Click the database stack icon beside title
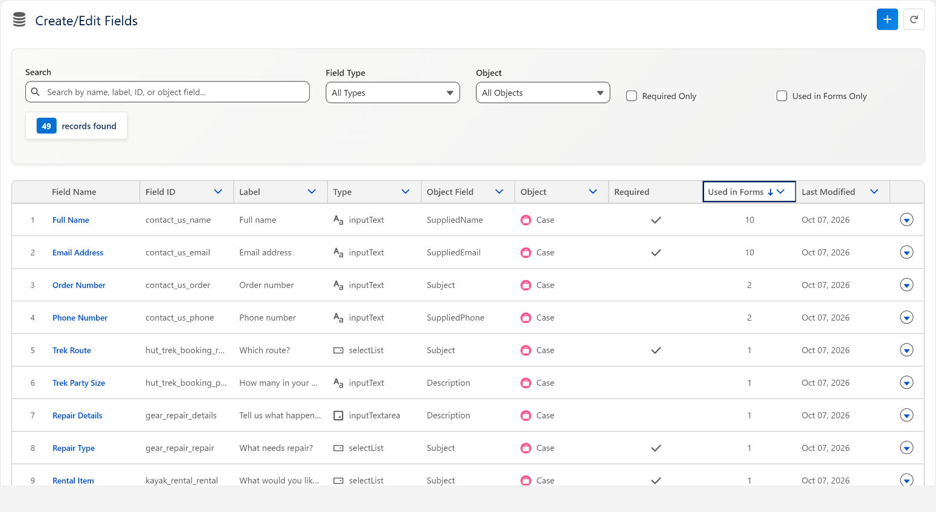The image size is (936, 512). tap(19, 20)
